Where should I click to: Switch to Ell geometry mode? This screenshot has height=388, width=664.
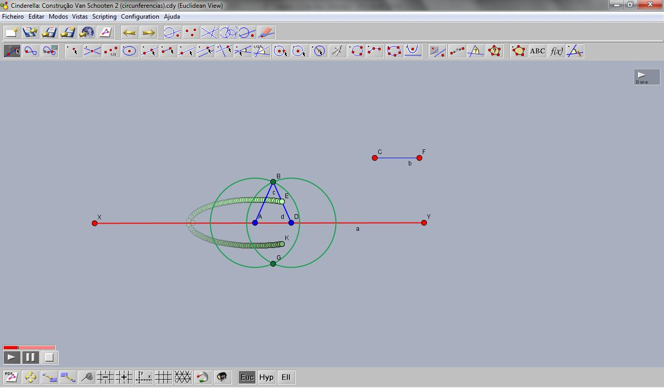point(286,377)
